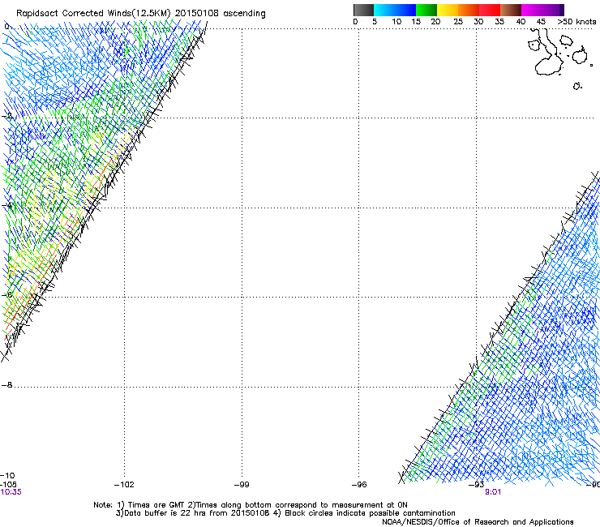Select the gray 0-5 knots legend color
The width and height of the screenshot is (600, 527).
click(363, 10)
